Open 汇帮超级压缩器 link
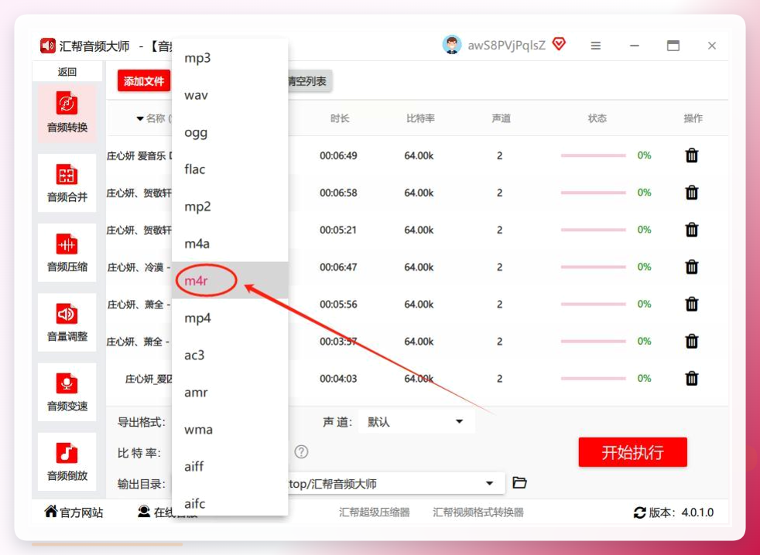The image size is (760, 555). [374, 512]
